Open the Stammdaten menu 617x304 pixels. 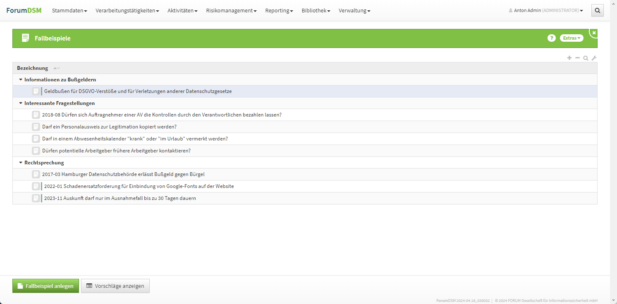(x=69, y=11)
